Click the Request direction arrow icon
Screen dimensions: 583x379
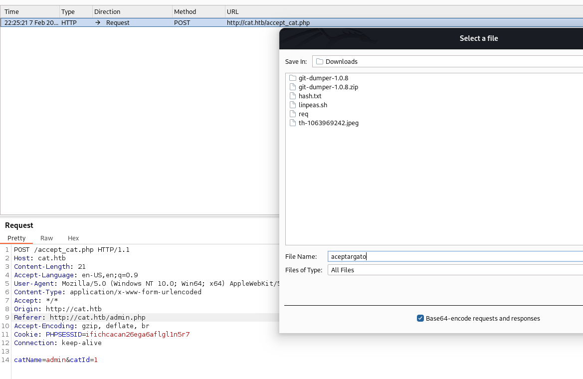[x=98, y=22]
